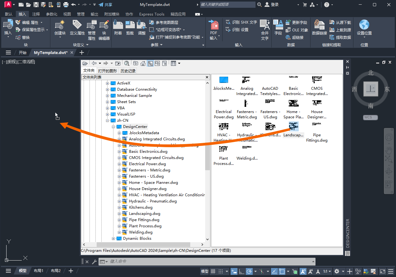Click DesignCenter Back arrow button
Screen dimensions: 396x277
tap(94, 63)
